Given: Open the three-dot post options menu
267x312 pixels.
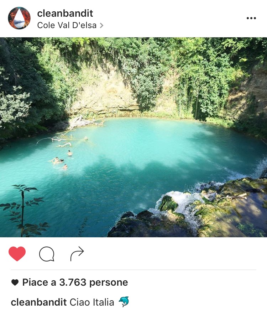Looking at the screenshot, I should pos(251,18).
